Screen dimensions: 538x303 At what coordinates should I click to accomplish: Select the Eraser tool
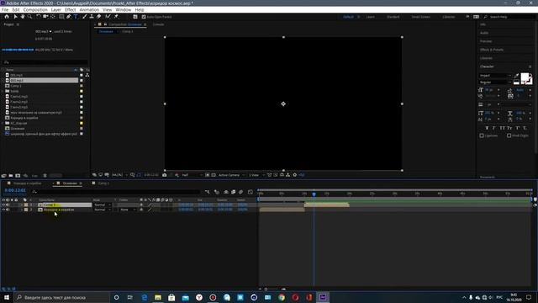point(99,17)
